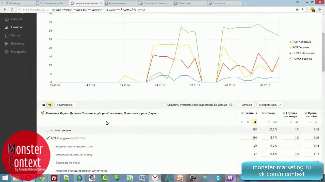Switch to the Мои кампании browser tab
Screen dimensions: 325x182
pyautogui.click(x=121, y=3)
